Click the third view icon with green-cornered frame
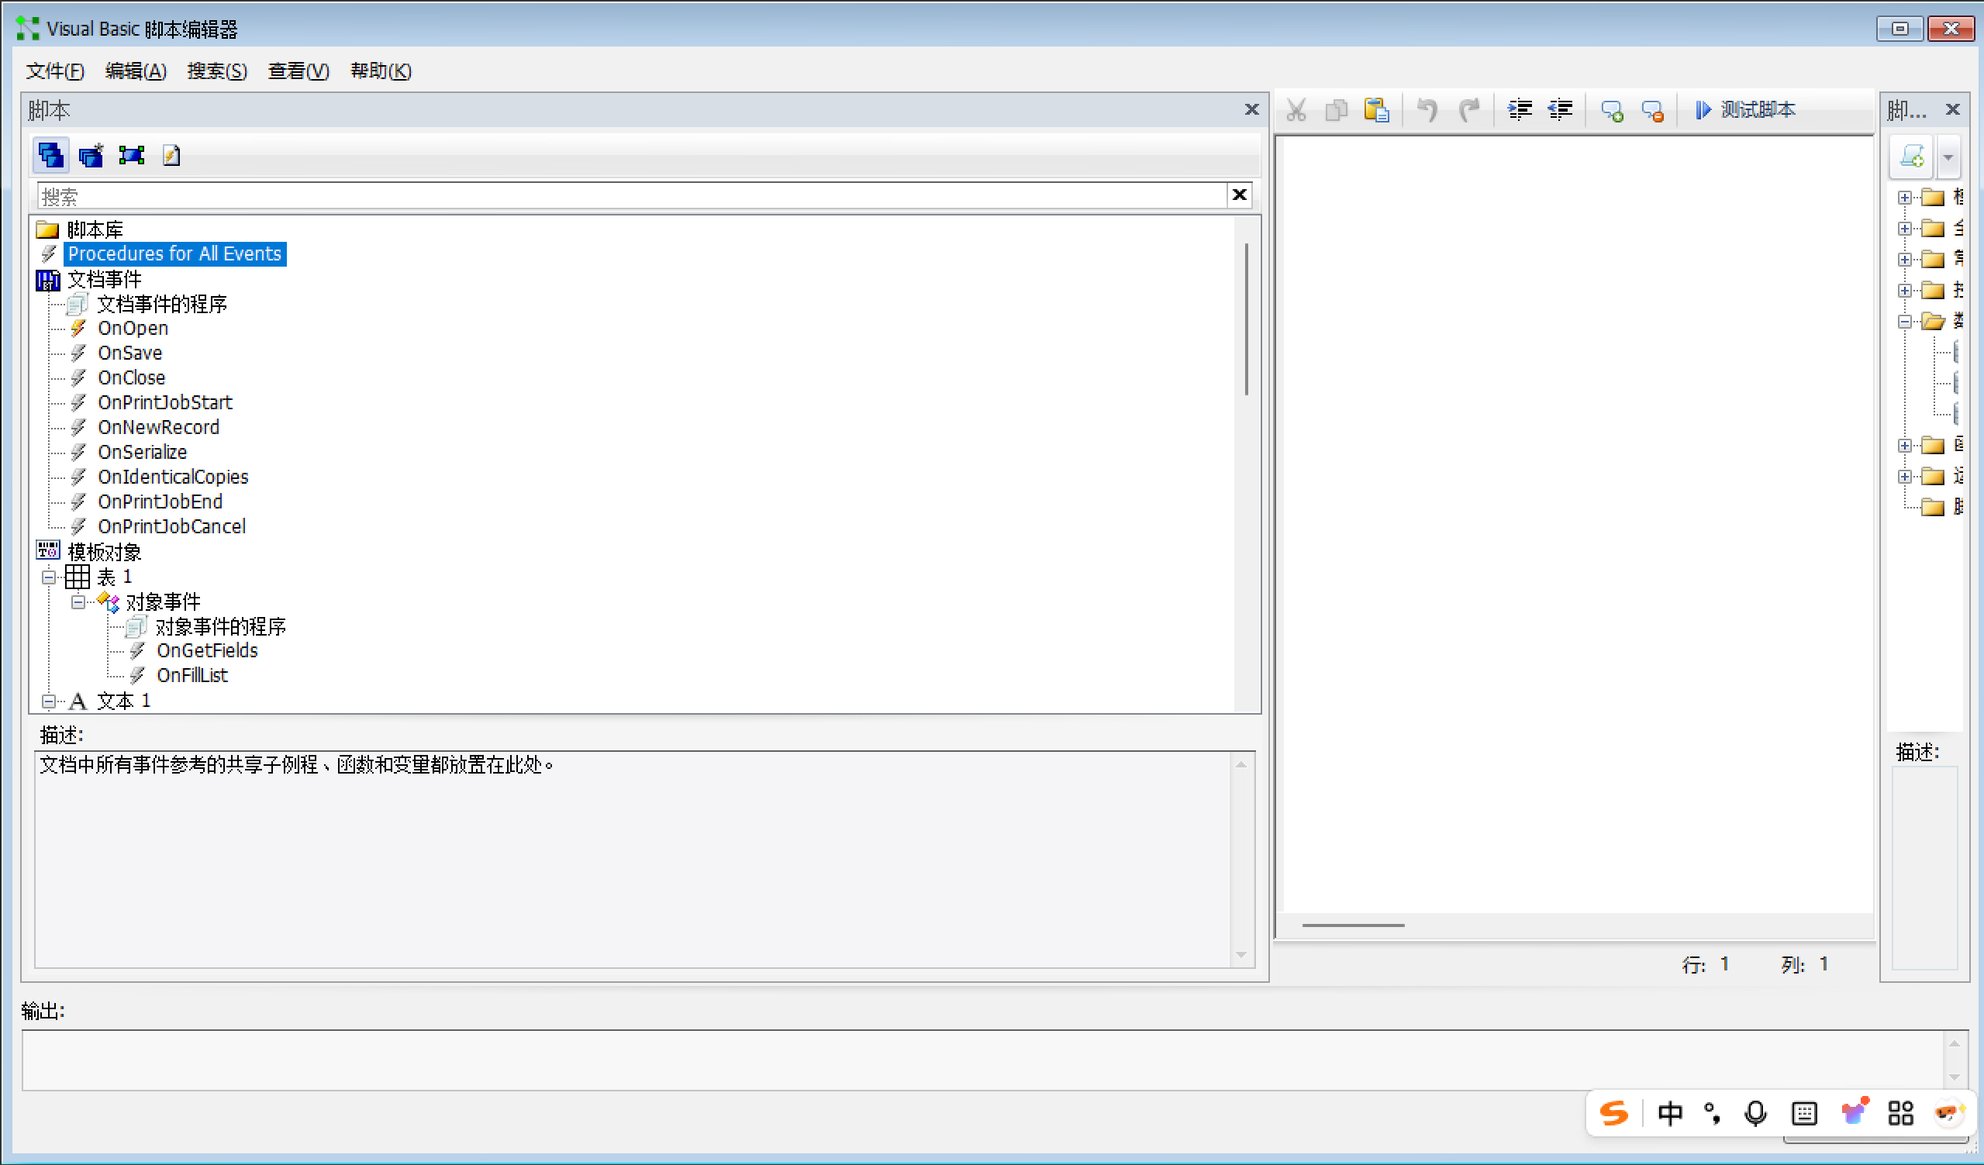The width and height of the screenshot is (1984, 1165). [x=132, y=156]
